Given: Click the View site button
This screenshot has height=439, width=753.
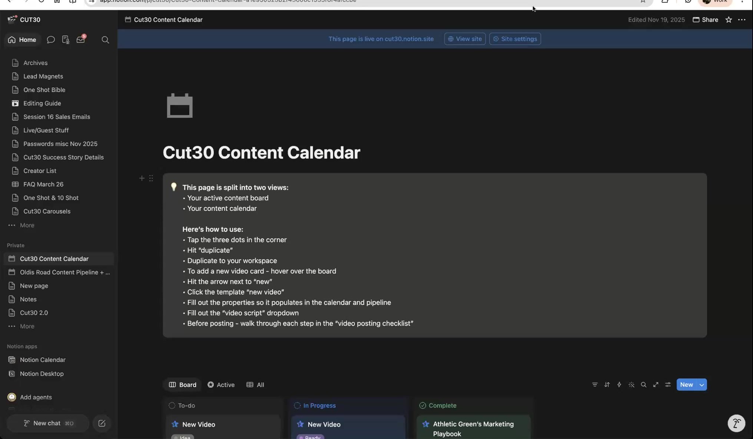Looking at the screenshot, I should 465,39.
